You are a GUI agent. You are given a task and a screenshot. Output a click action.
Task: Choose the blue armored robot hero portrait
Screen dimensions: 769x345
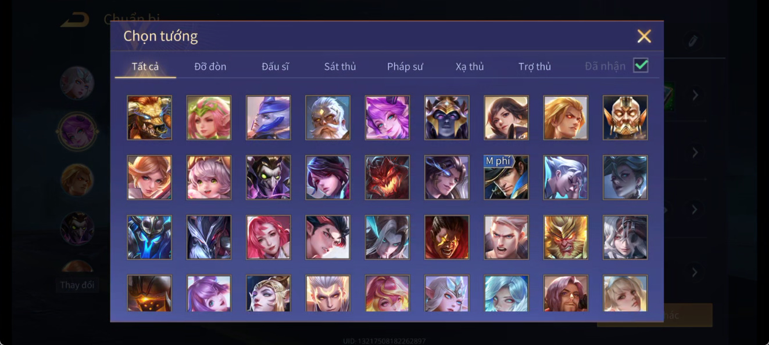[149, 237]
